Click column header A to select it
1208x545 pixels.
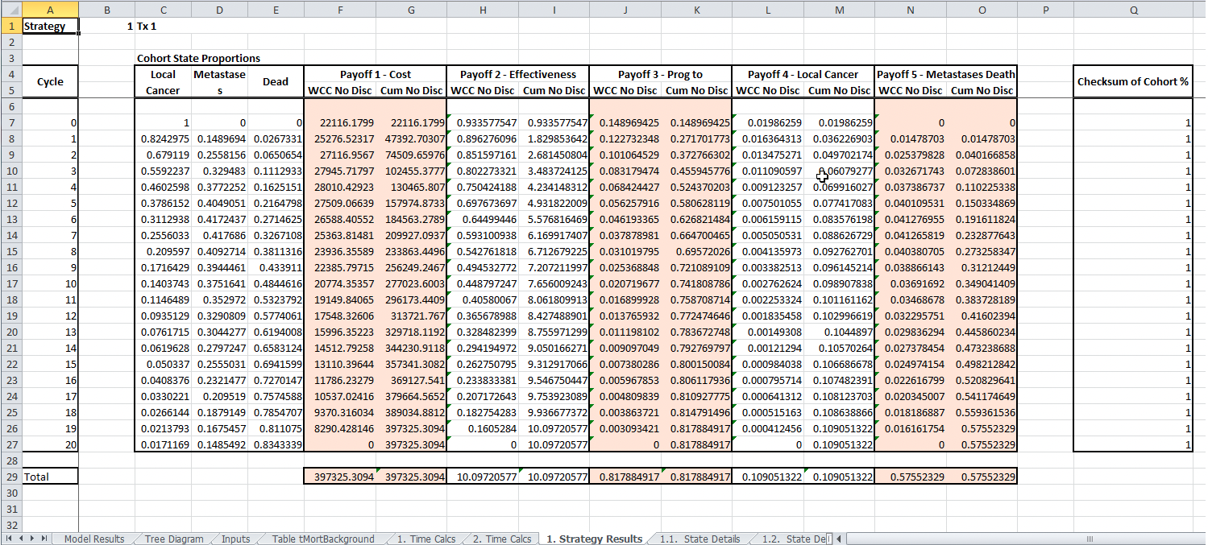pyautogui.click(x=50, y=9)
